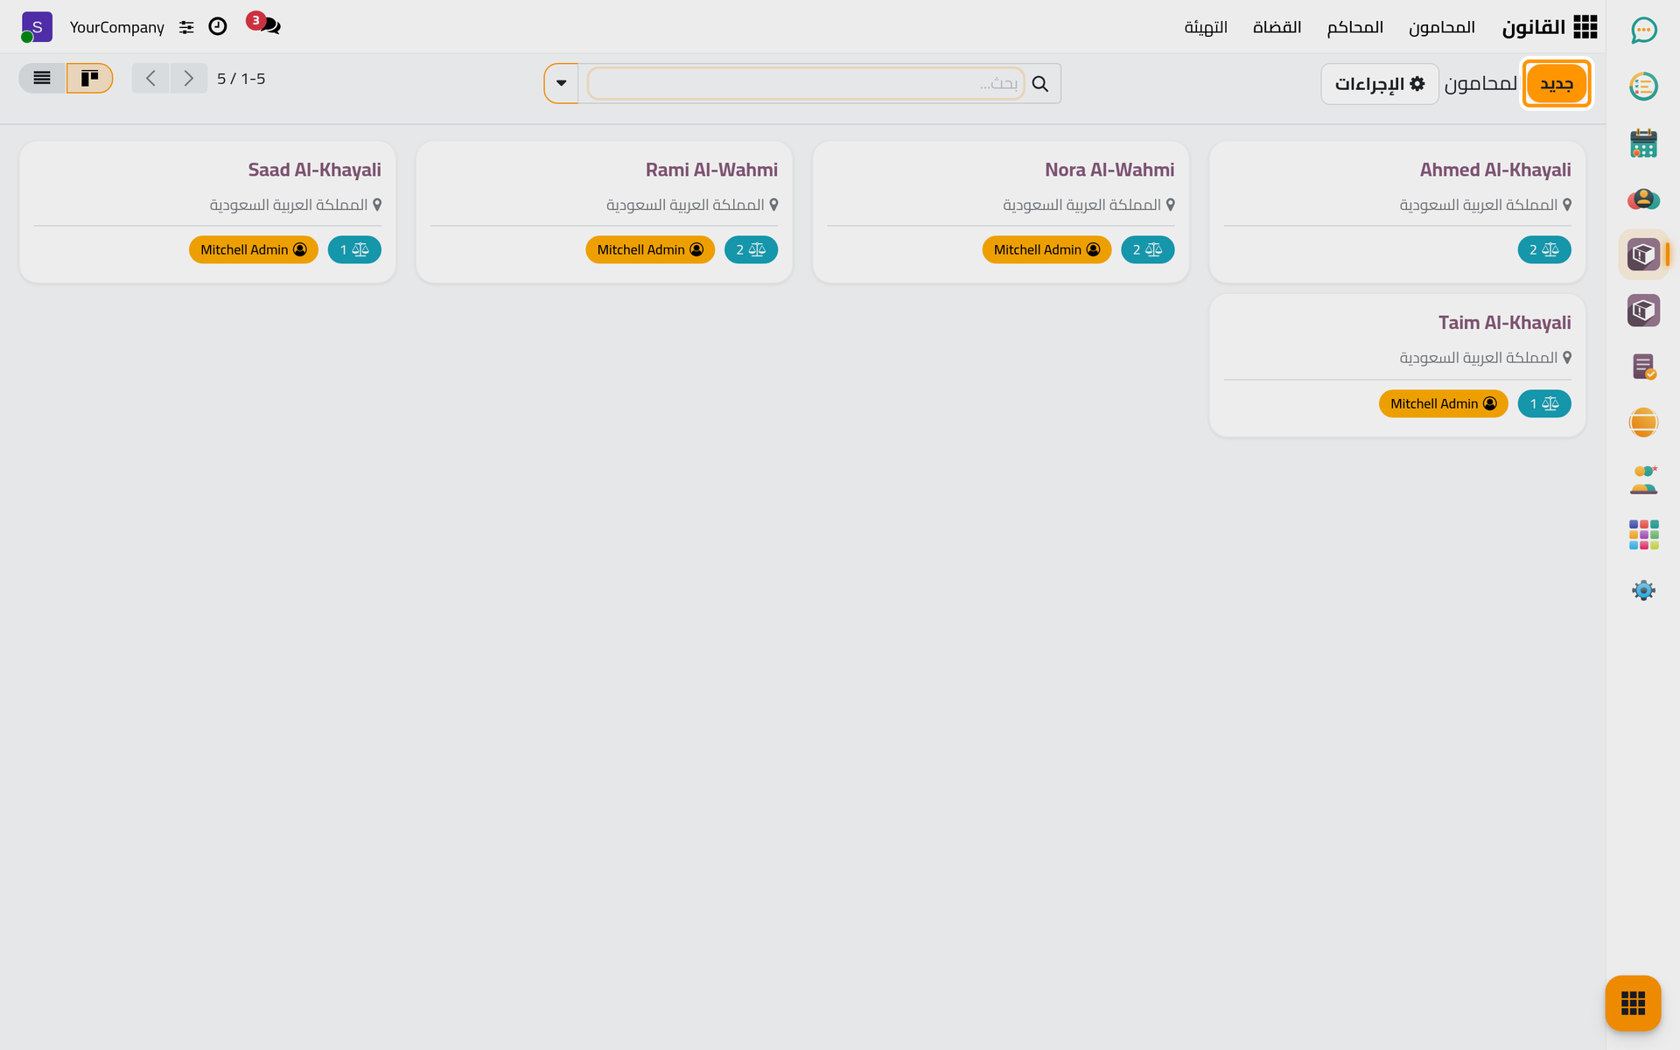
Task: Open the Employees people sidebar icon
Action: tap(1643, 479)
